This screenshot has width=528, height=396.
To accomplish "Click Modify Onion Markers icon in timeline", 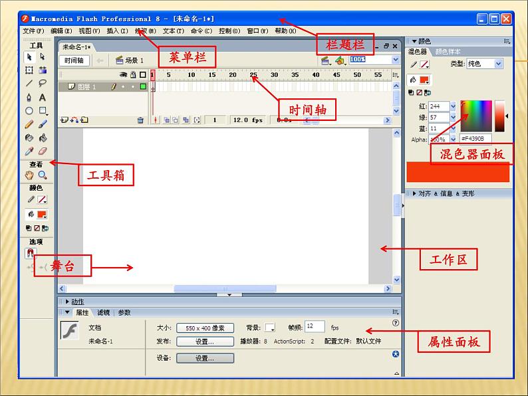I will [197, 120].
